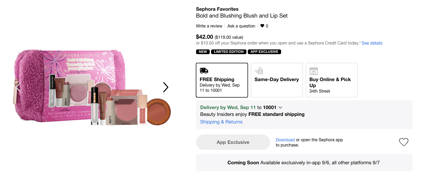Screen dimensions: 421x181
Task: Click the Sephora Favorites brand name
Action: point(217,9)
